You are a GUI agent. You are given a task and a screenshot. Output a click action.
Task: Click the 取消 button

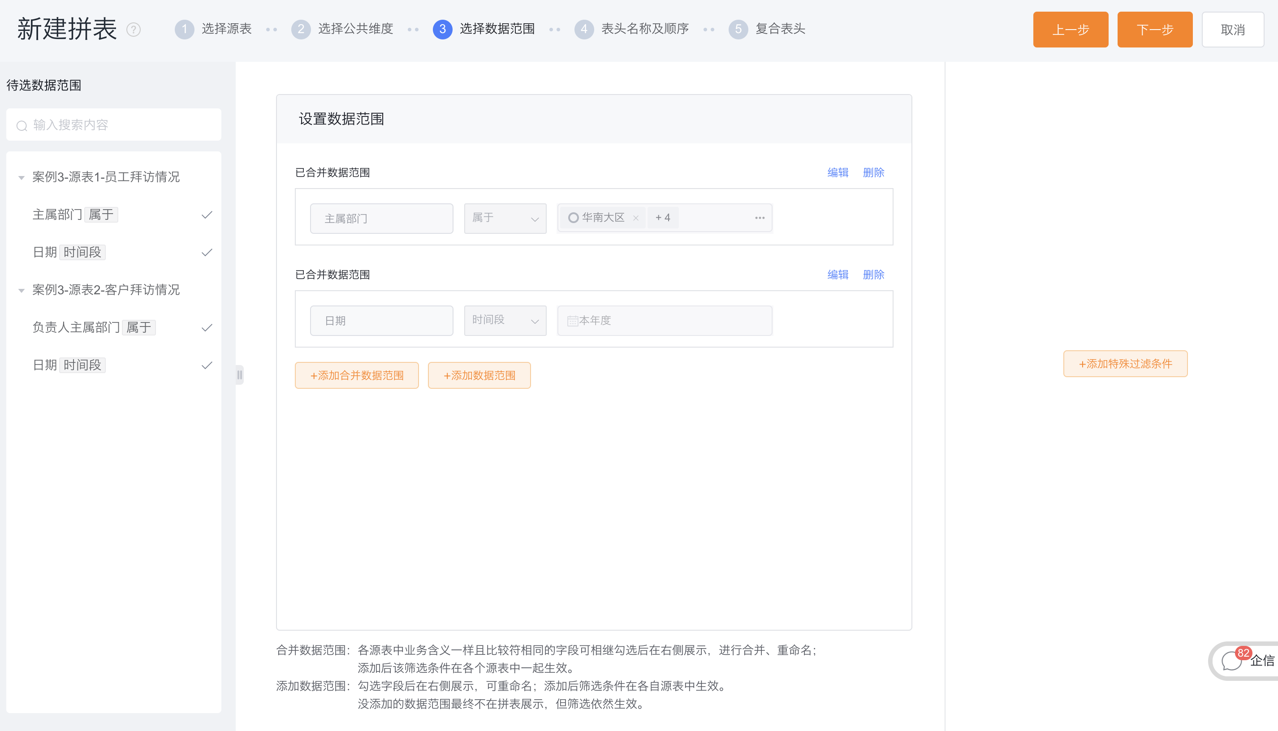(1233, 30)
